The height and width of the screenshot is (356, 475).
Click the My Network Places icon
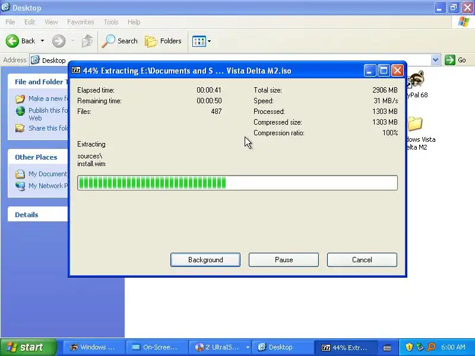(20, 186)
